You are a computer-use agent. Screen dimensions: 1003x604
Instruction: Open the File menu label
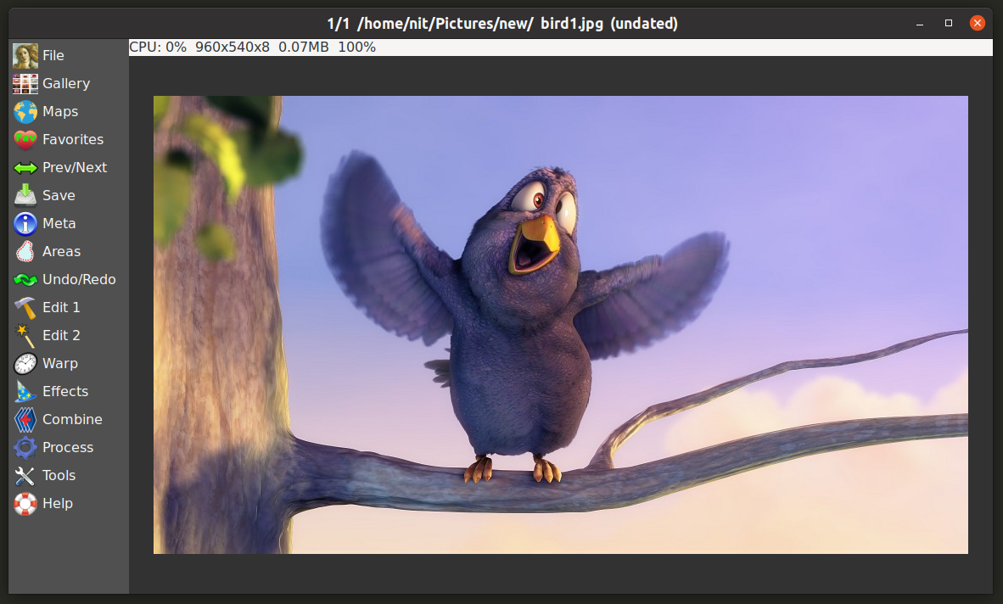pyautogui.click(x=53, y=56)
